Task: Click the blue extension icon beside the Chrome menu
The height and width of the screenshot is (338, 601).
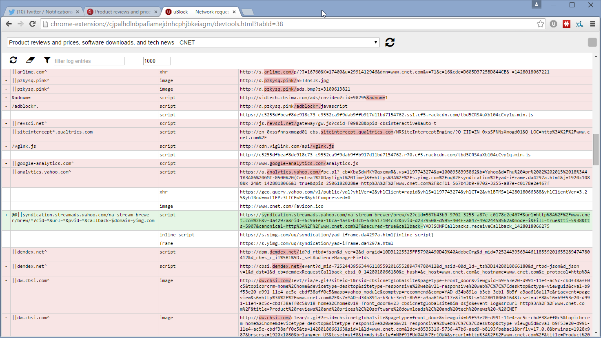Action: 579,24
